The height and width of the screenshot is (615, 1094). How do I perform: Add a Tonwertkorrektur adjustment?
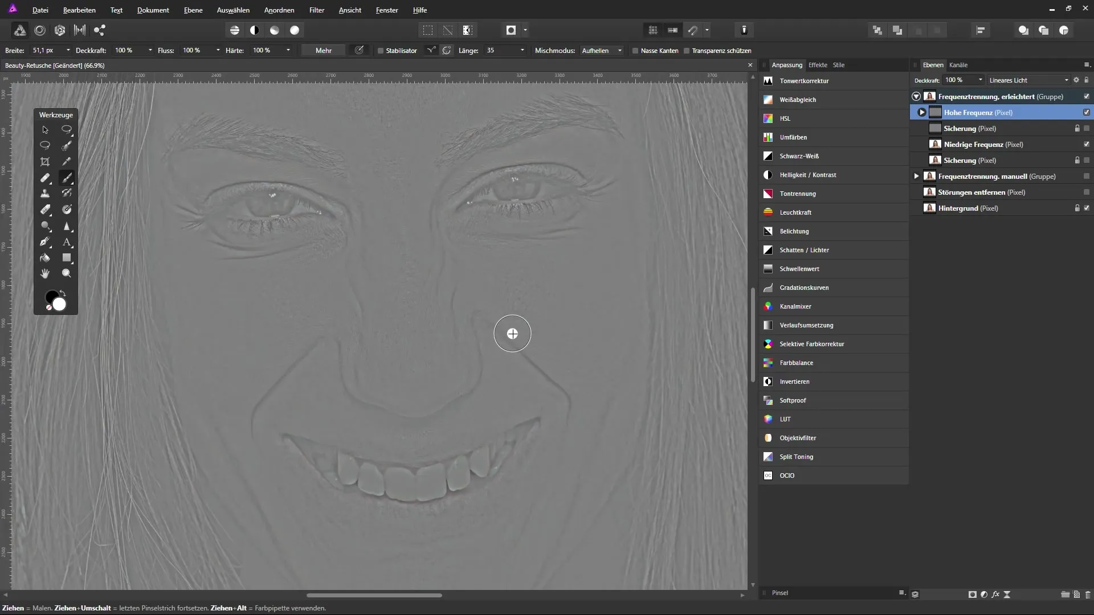tap(833, 81)
